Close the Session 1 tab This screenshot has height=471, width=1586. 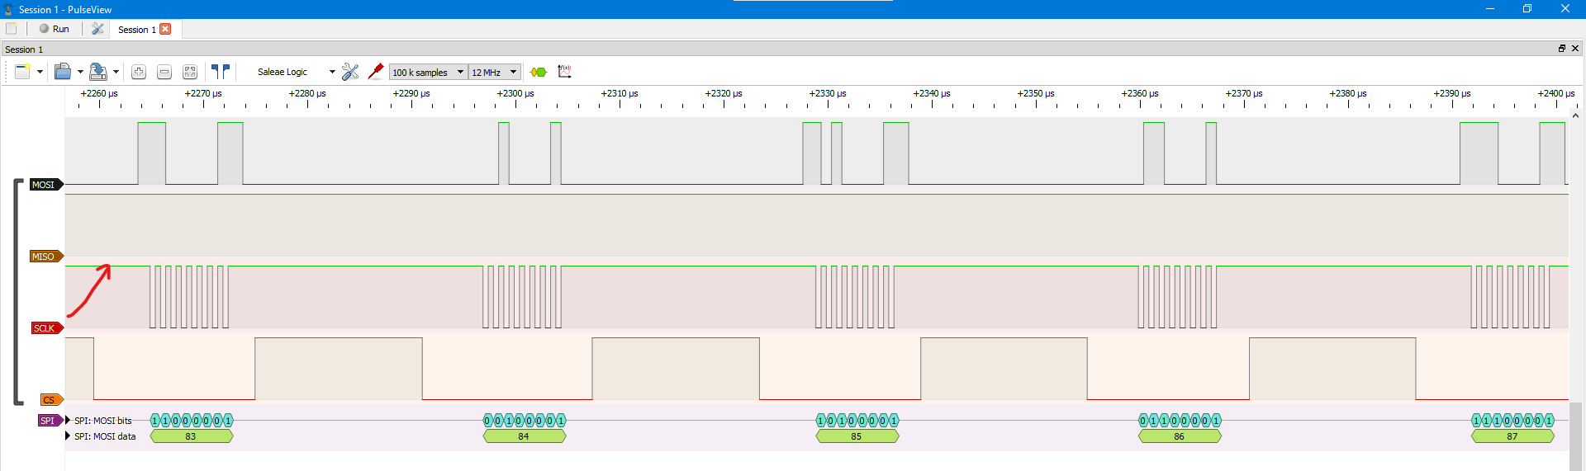pos(165,29)
